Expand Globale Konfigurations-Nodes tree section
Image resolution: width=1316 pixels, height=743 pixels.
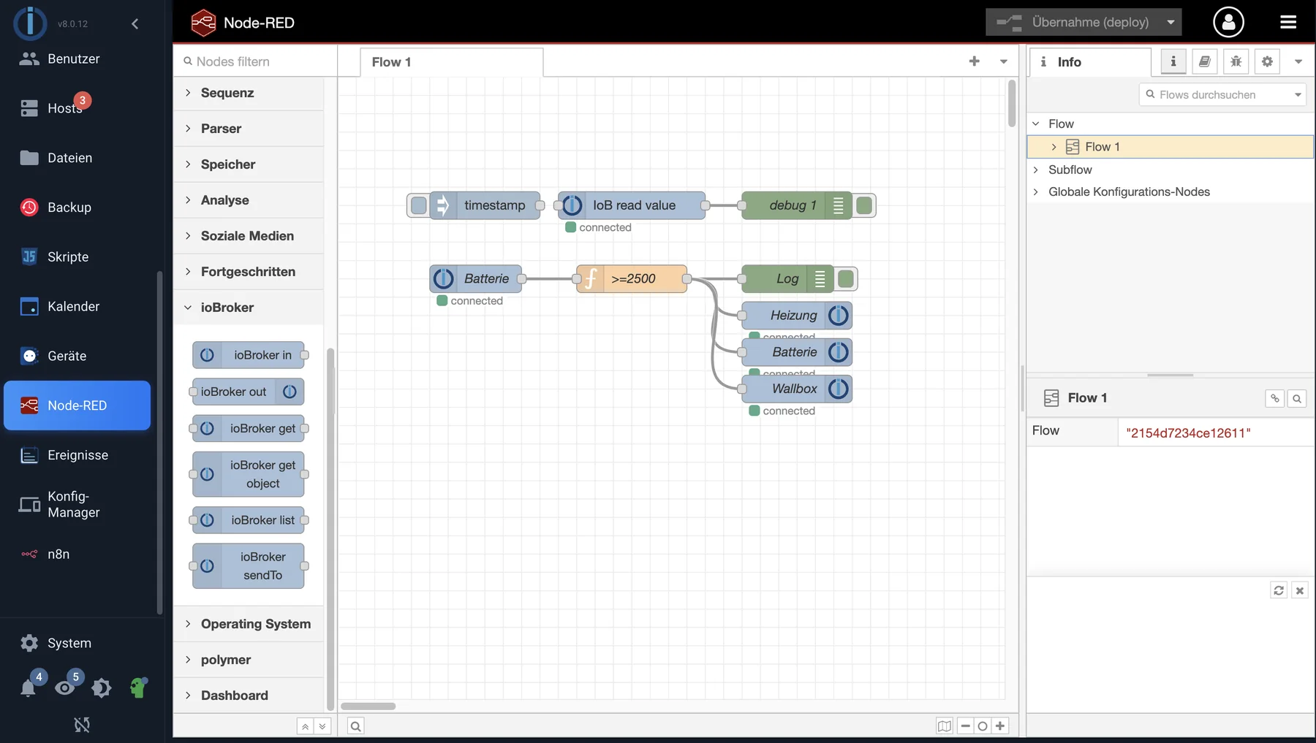pyautogui.click(x=1036, y=191)
